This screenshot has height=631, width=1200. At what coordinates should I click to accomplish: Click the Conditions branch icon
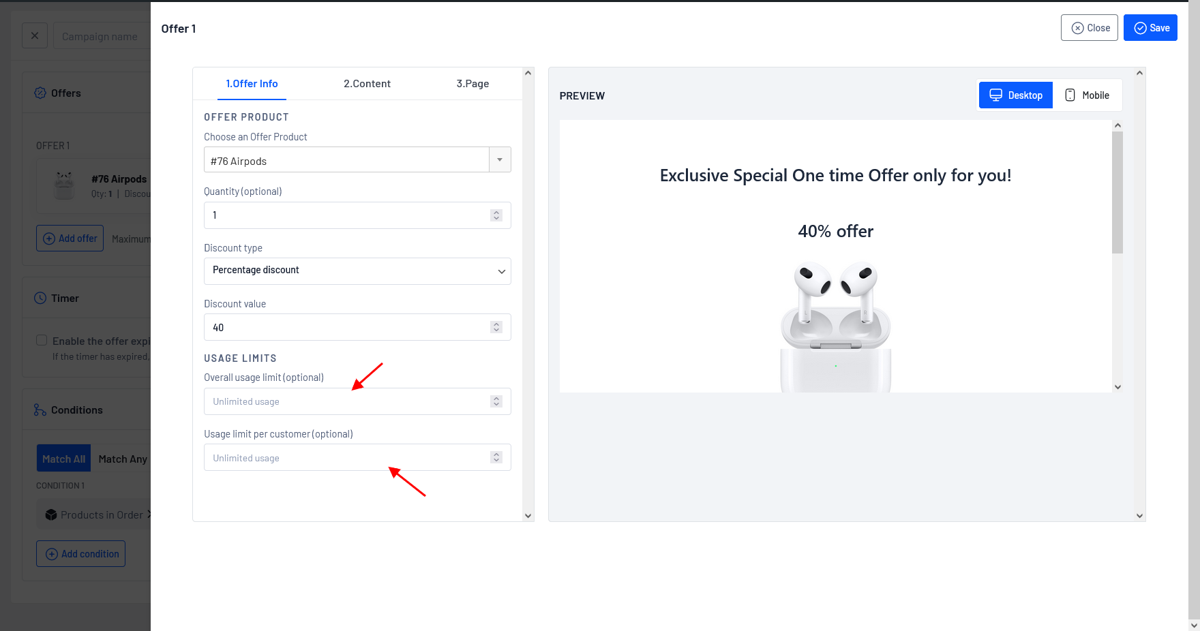coord(40,410)
